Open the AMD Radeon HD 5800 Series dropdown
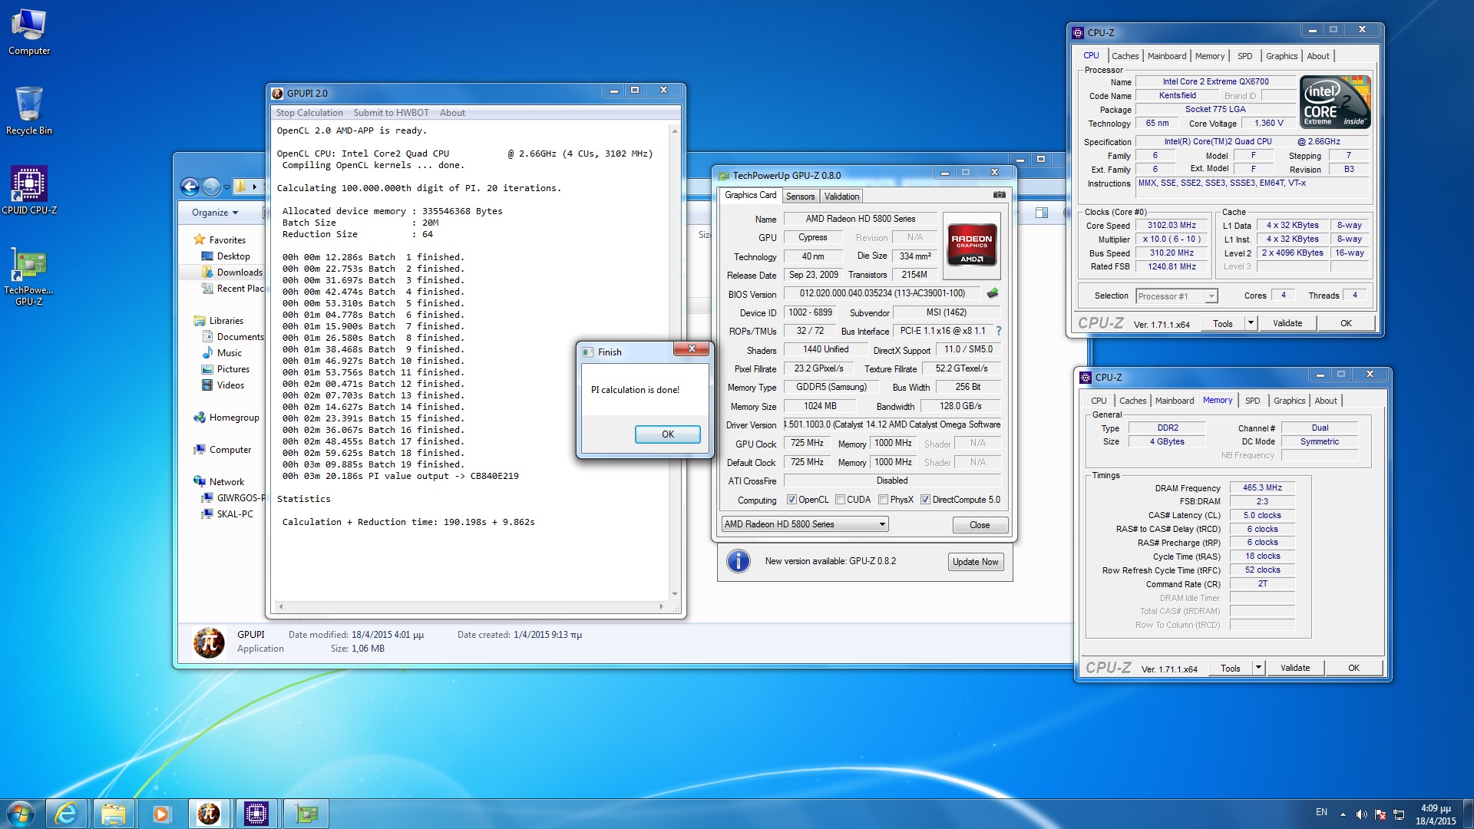The width and height of the screenshot is (1474, 829). 805,524
